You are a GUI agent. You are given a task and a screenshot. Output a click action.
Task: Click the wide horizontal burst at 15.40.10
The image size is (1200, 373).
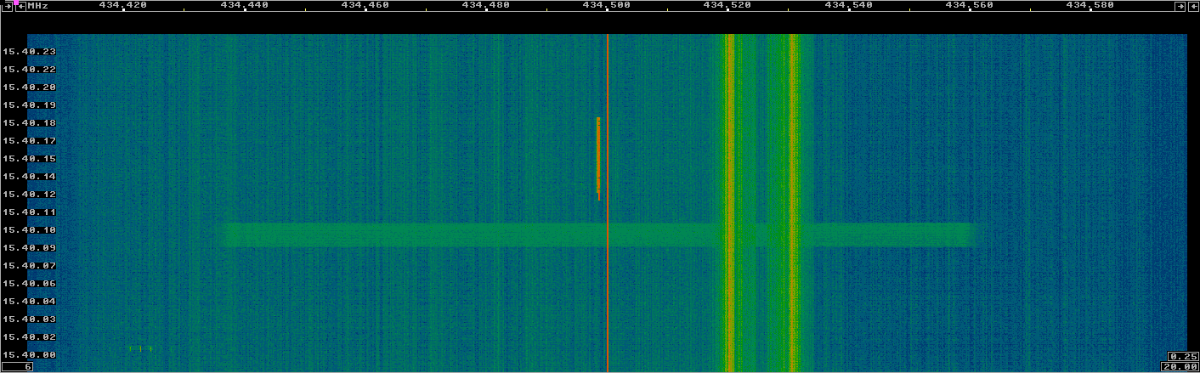click(600, 235)
